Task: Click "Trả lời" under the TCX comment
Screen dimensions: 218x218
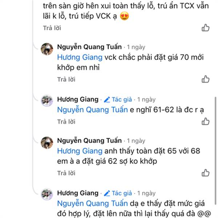Action: tap(52, 28)
